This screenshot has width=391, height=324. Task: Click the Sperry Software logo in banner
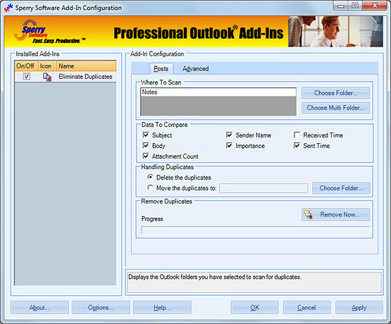[x=49, y=32]
